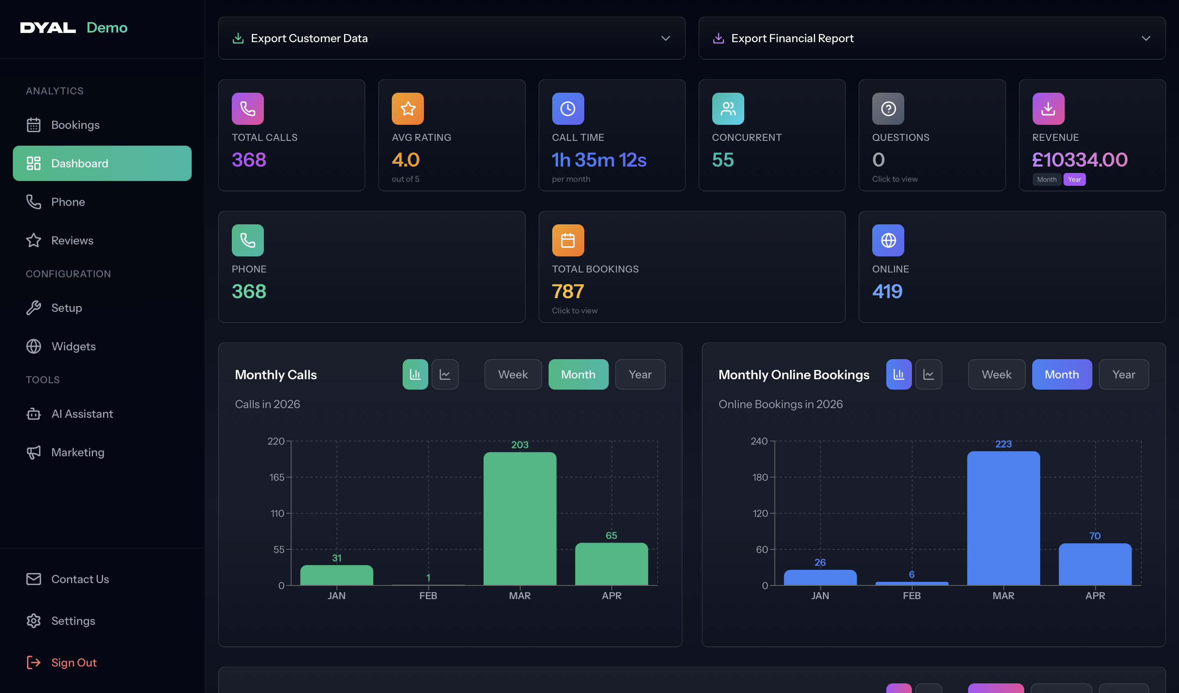Click the 787 Total Bookings value
1179x693 pixels.
click(568, 291)
